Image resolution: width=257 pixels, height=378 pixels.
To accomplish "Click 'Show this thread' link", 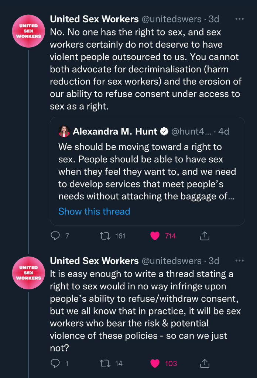I will point(94,212).
